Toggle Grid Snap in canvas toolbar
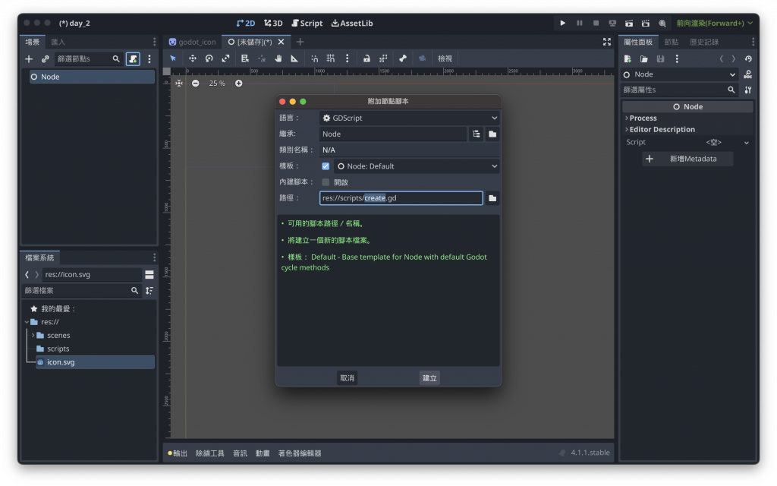Image resolution: width=777 pixels, height=486 pixels. coord(331,58)
